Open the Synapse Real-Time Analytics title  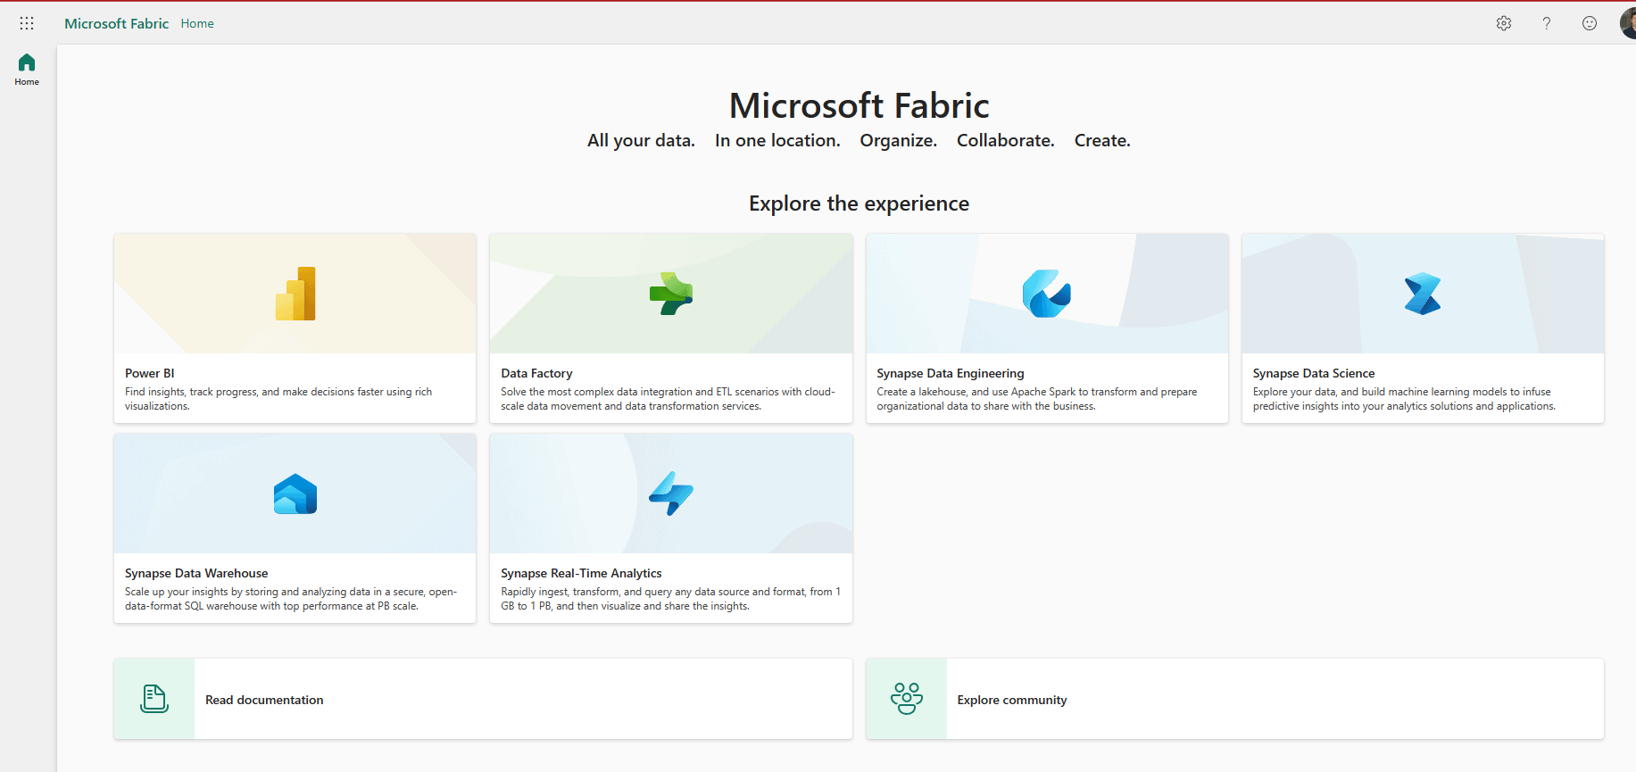[581, 573]
